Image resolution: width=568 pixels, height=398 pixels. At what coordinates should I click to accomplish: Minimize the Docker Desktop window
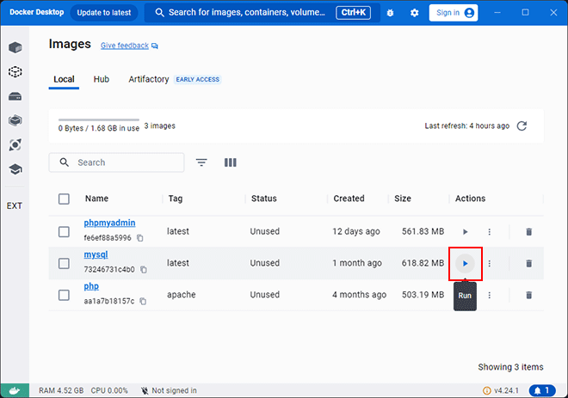[x=497, y=13]
